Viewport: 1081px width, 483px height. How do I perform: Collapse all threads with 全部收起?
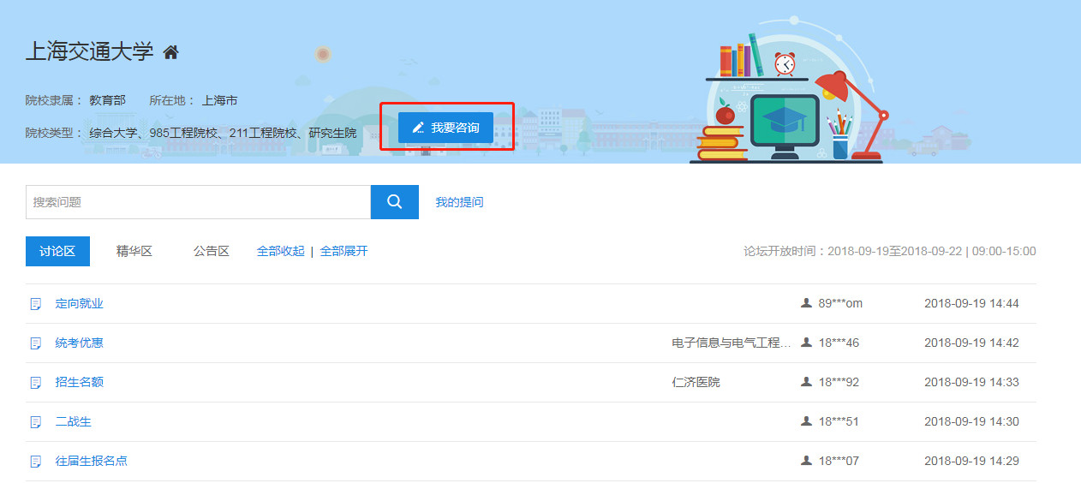point(281,251)
